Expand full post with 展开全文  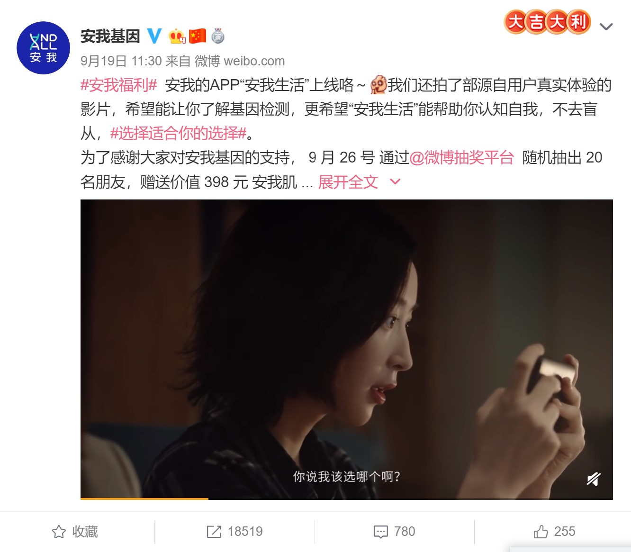point(348,182)
